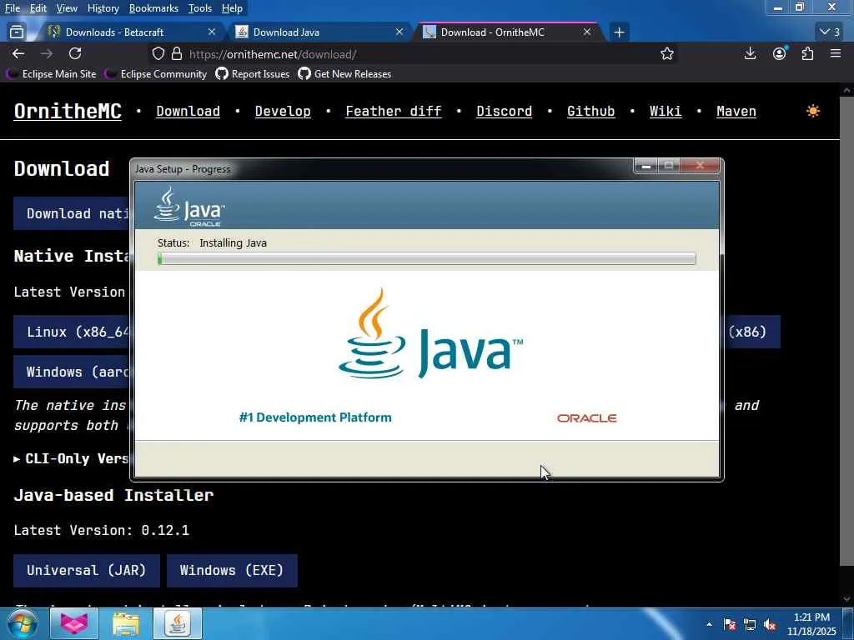This screenshot has width=854, height=640.
Task: Open Report Issues bookmark
Action: pos(253,74)
